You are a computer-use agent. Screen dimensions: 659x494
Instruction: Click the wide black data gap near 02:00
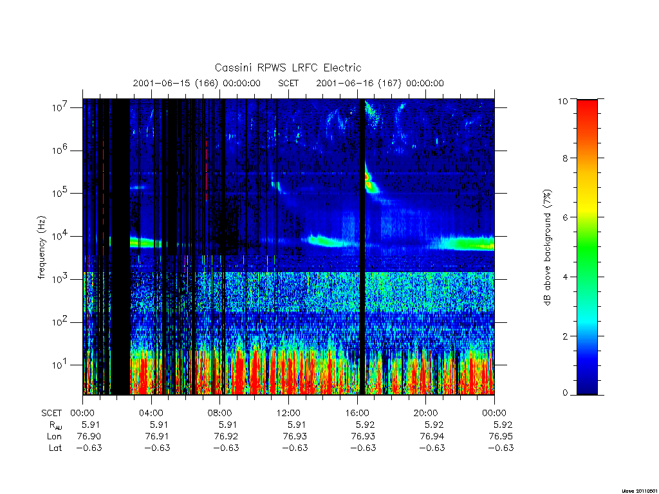click(120, 247)
